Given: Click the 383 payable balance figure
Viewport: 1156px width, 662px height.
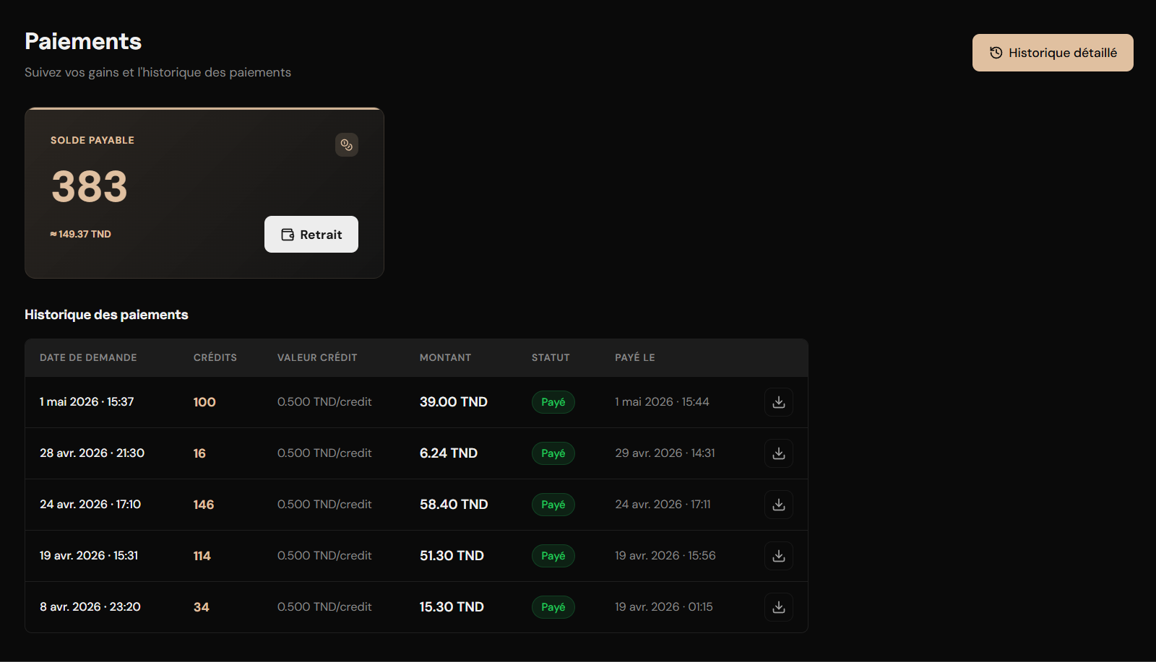Looking at the screenshot, I should click(x=90, y=186).
